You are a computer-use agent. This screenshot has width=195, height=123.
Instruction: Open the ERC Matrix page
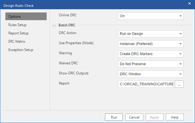(17, 41)
